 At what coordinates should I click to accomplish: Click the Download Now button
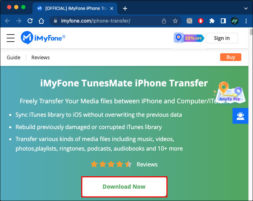pos(124,187)
